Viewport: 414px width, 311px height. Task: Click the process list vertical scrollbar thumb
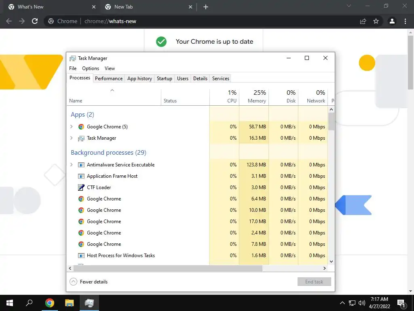tap(332, 121)
